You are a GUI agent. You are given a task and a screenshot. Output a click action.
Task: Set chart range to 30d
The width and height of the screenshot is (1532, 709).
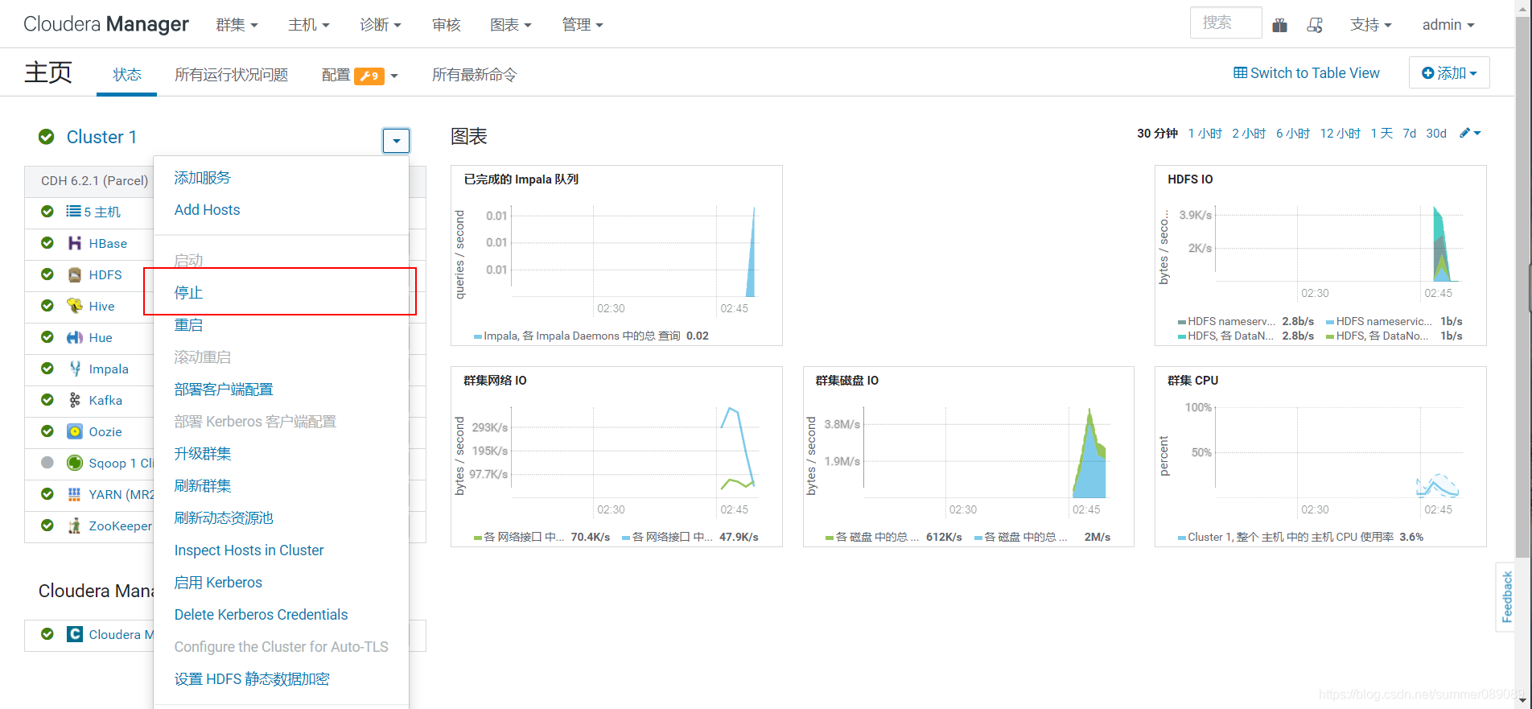1436,134
